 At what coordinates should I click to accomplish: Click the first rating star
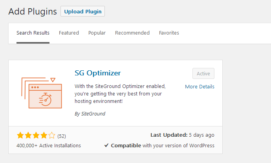(20, 136)
